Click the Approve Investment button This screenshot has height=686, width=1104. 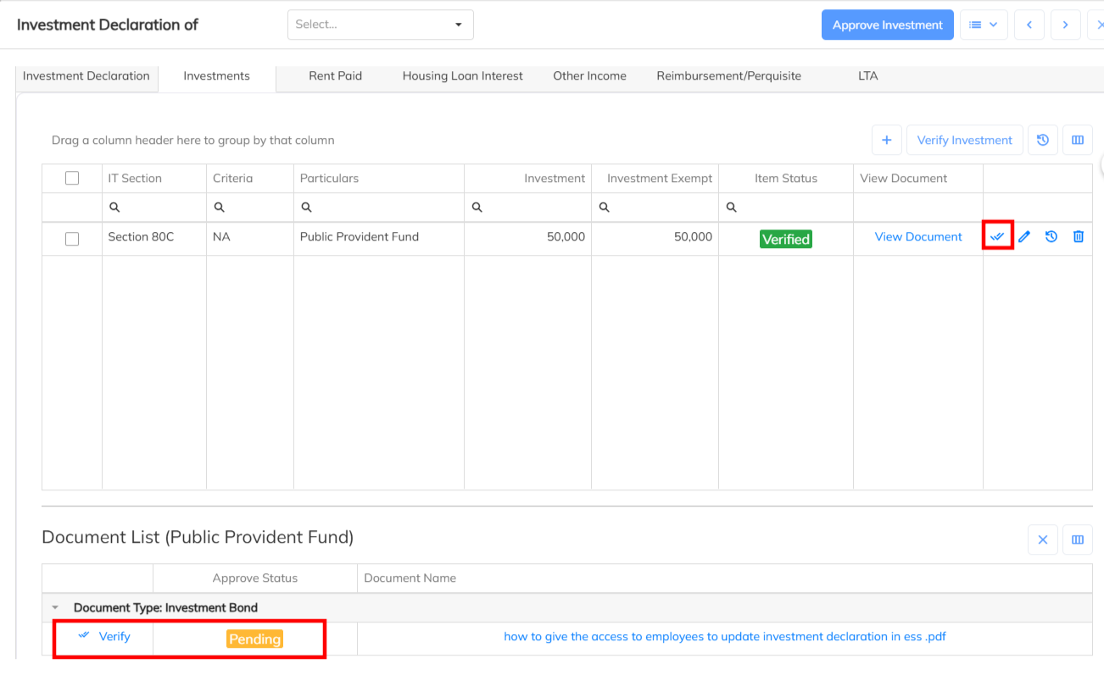click(887, 25)
